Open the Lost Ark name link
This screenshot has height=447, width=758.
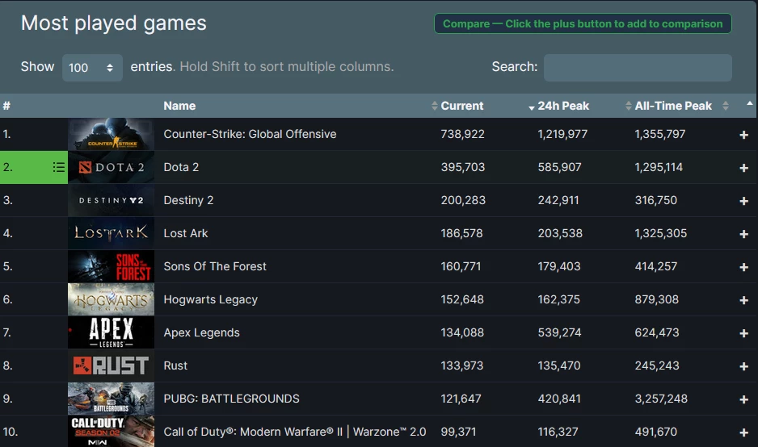[186, 233]
